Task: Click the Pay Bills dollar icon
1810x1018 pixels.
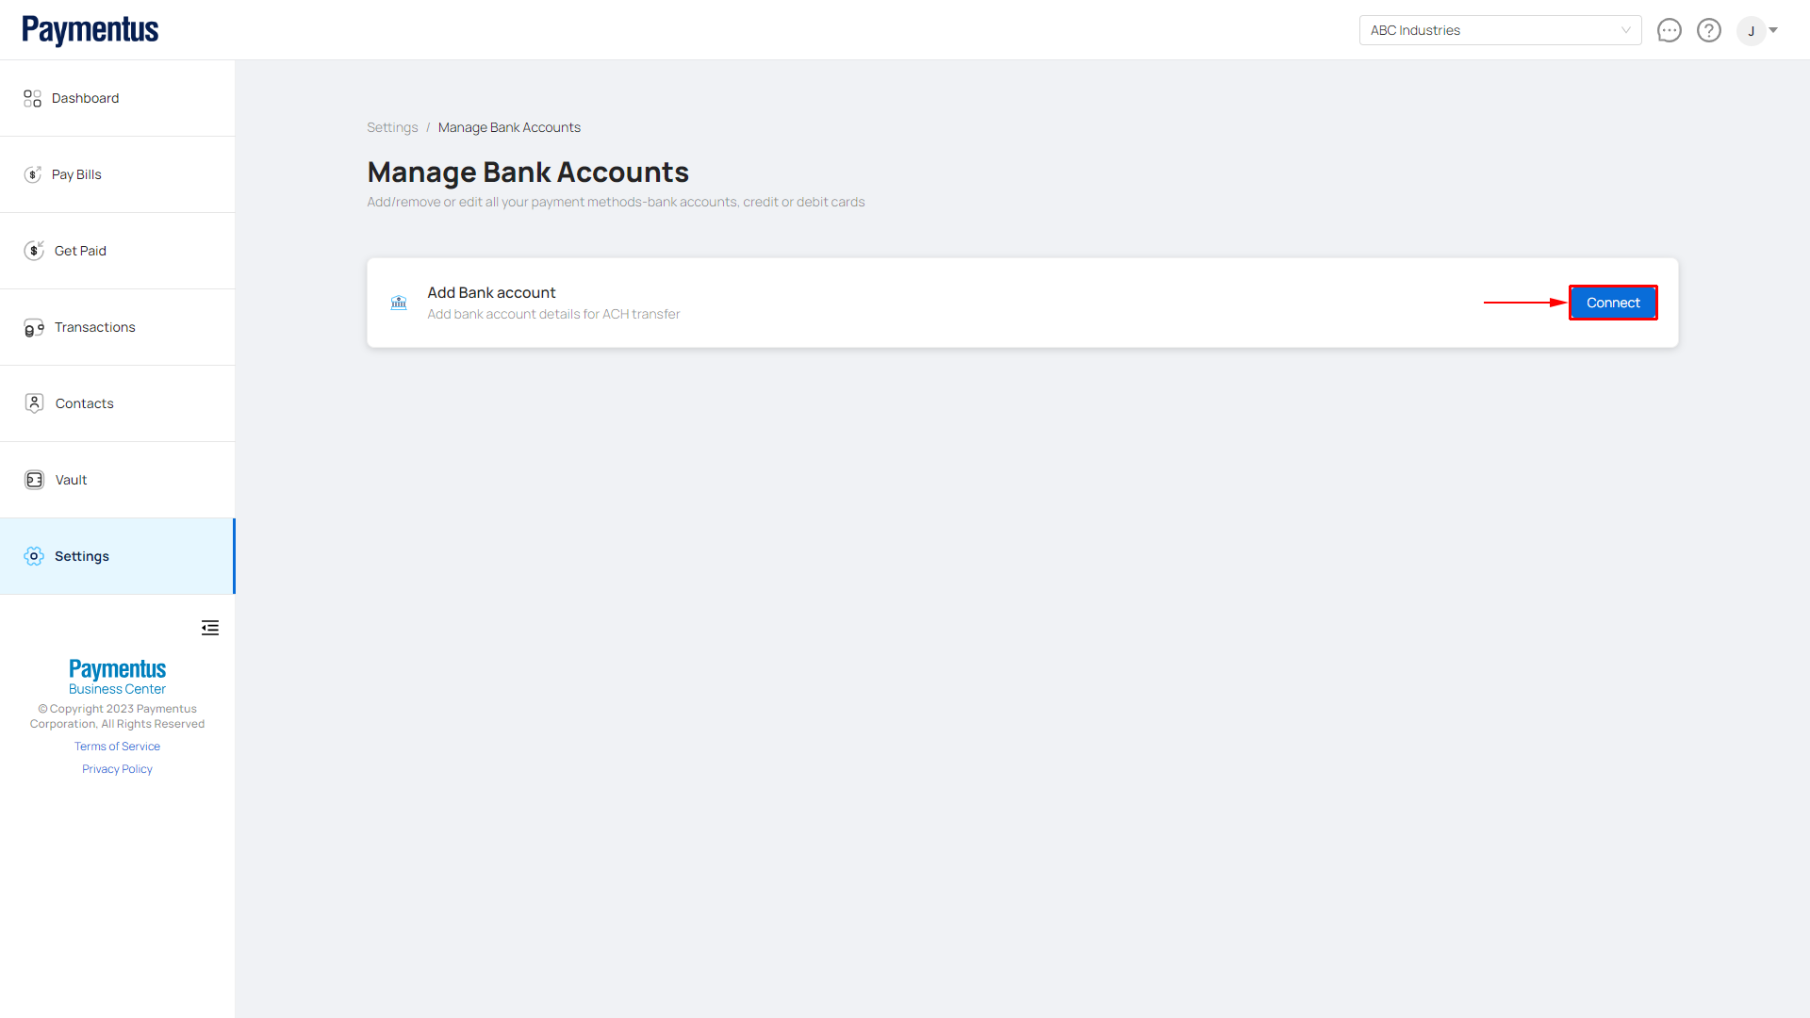Action: [33, 174]
